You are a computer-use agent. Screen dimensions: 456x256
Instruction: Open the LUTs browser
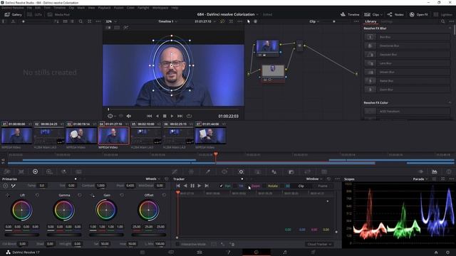35,14
